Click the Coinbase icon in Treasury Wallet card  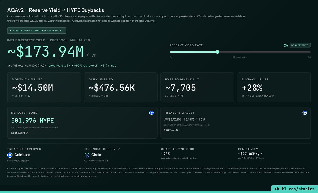click(x=304, y=113)
